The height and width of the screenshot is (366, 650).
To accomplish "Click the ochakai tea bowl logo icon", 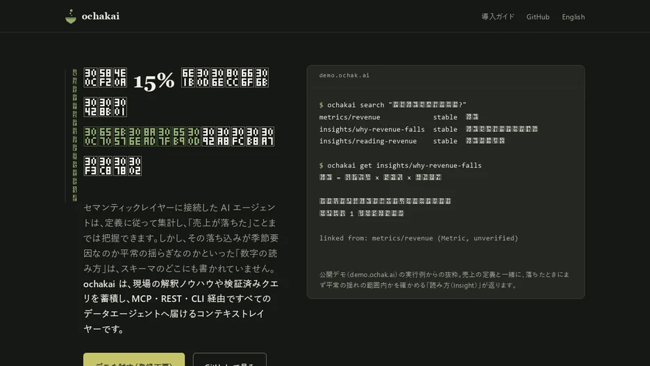I will point(71,16).
